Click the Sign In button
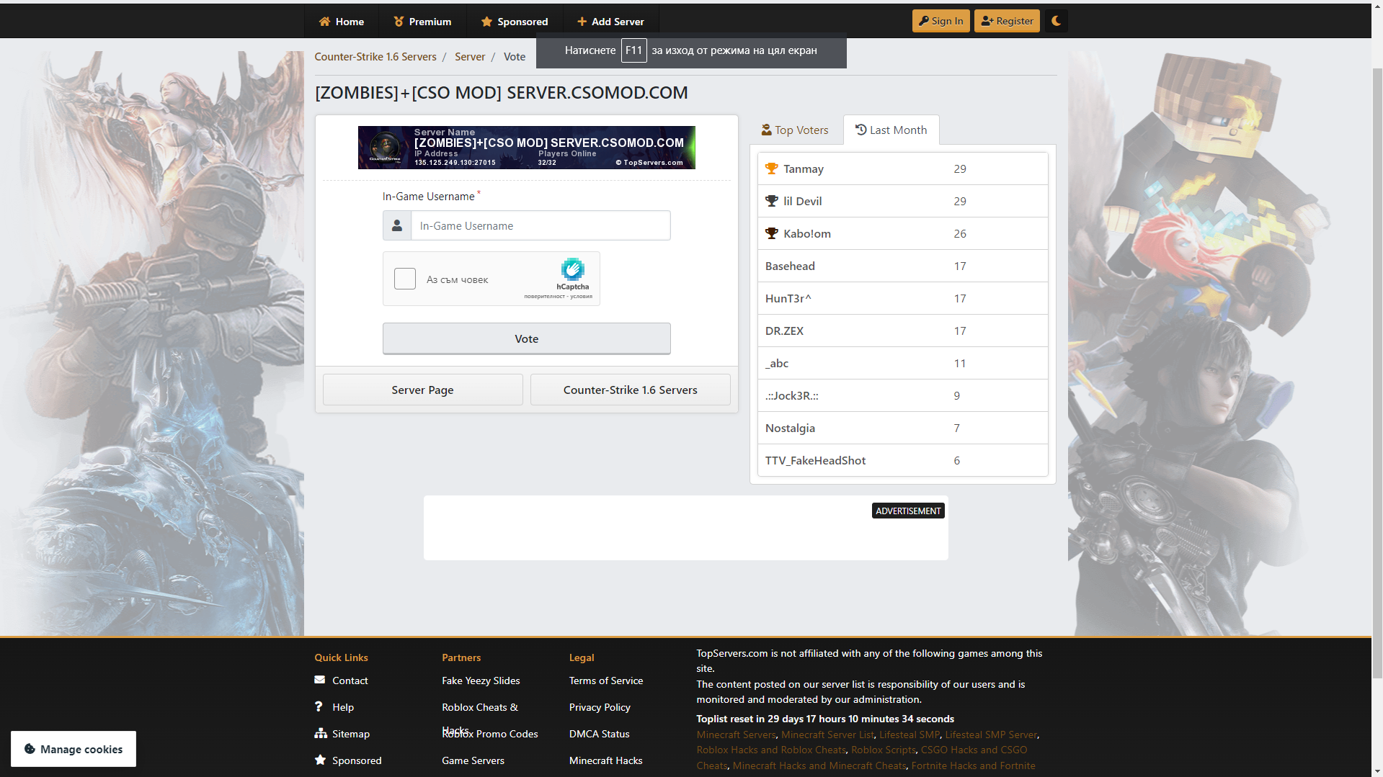1383x777 pixels. click(x=940, y=21)
